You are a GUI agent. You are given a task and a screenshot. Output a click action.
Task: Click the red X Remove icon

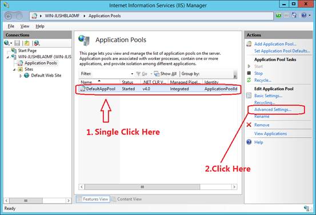click(x=249, y=125)
